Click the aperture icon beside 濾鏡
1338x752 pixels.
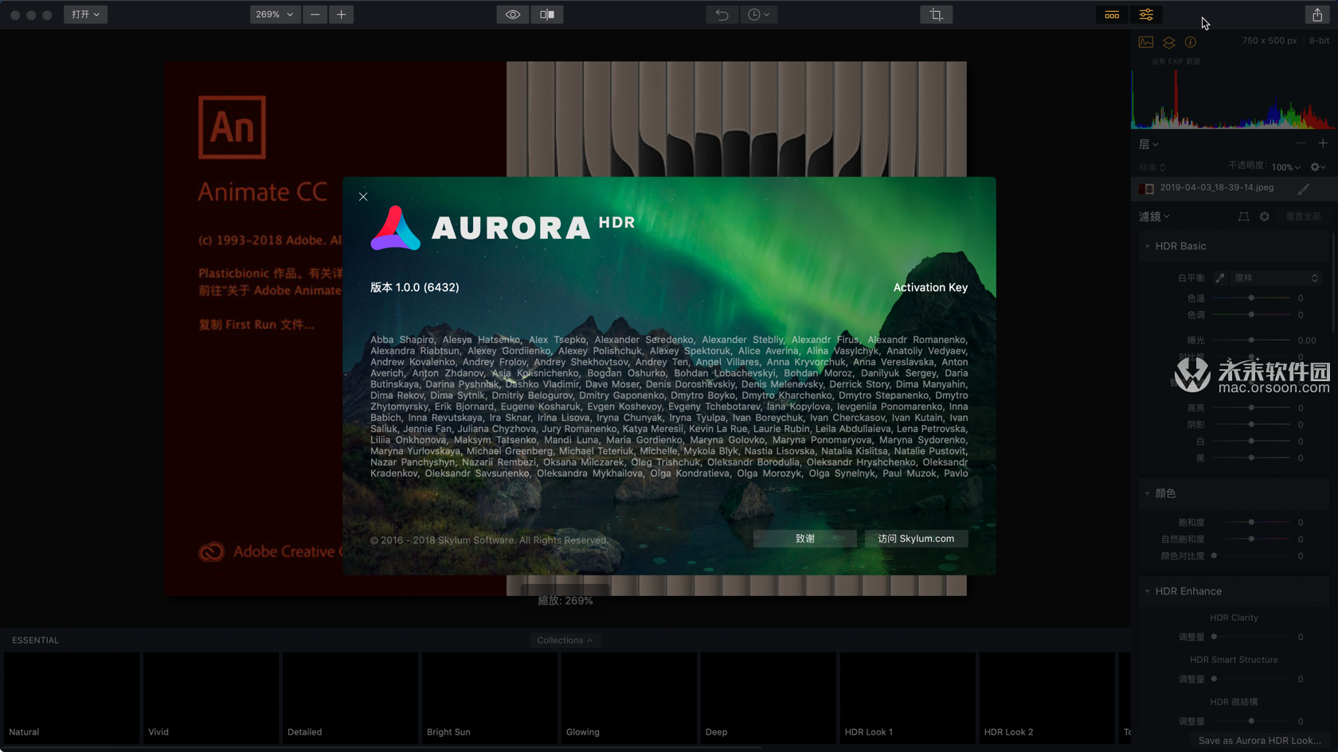(x=1265, y=216)
